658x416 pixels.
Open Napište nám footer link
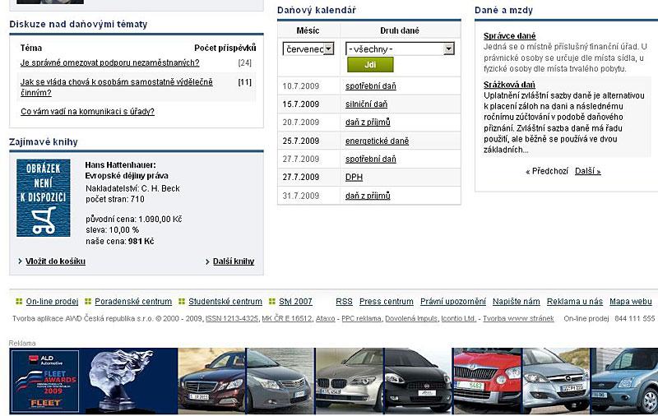click(517, 302)
